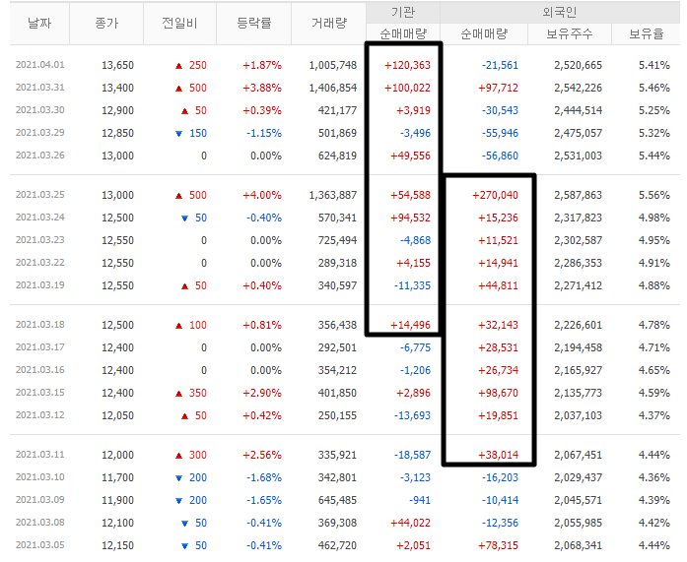687x562 pixels.
Task: Select the date 2021.03.11
Action: 39,455
